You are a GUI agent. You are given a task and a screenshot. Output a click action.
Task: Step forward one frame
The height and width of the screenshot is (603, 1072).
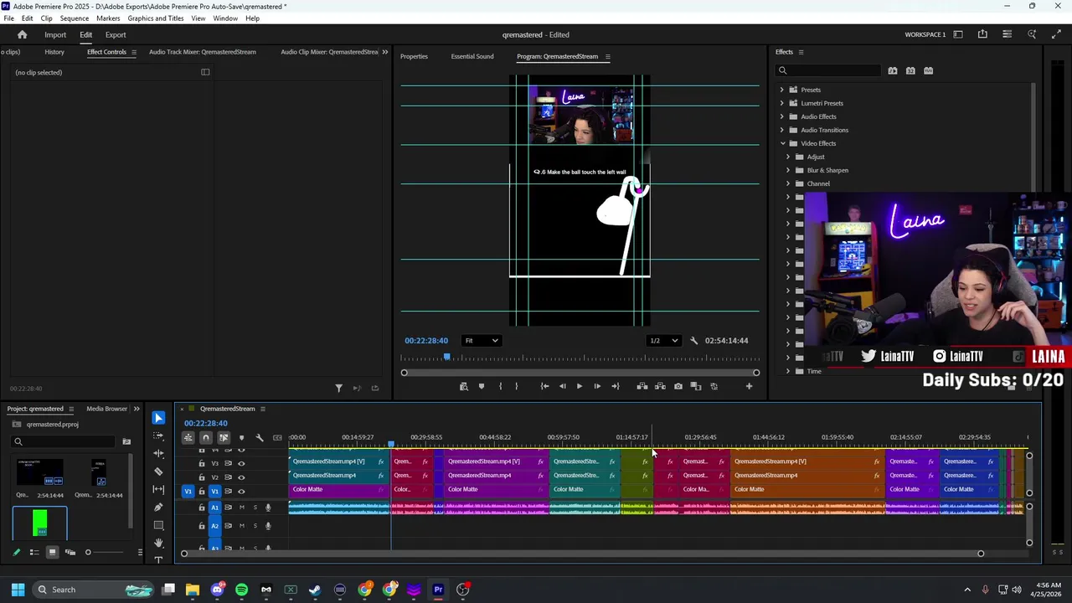tap(597, 386)
